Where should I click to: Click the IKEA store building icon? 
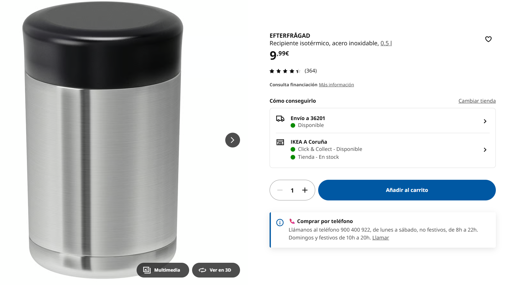click(x=280, y=142)
